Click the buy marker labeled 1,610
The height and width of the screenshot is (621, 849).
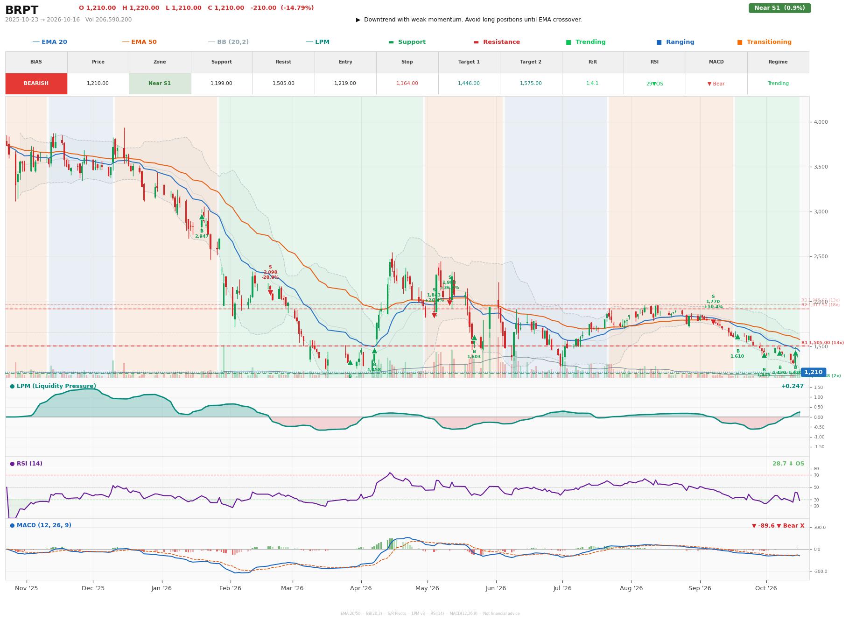[737, 337]
